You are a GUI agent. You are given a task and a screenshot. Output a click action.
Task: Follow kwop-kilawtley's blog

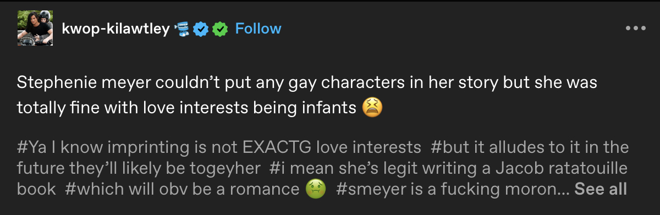coord(258,29)
